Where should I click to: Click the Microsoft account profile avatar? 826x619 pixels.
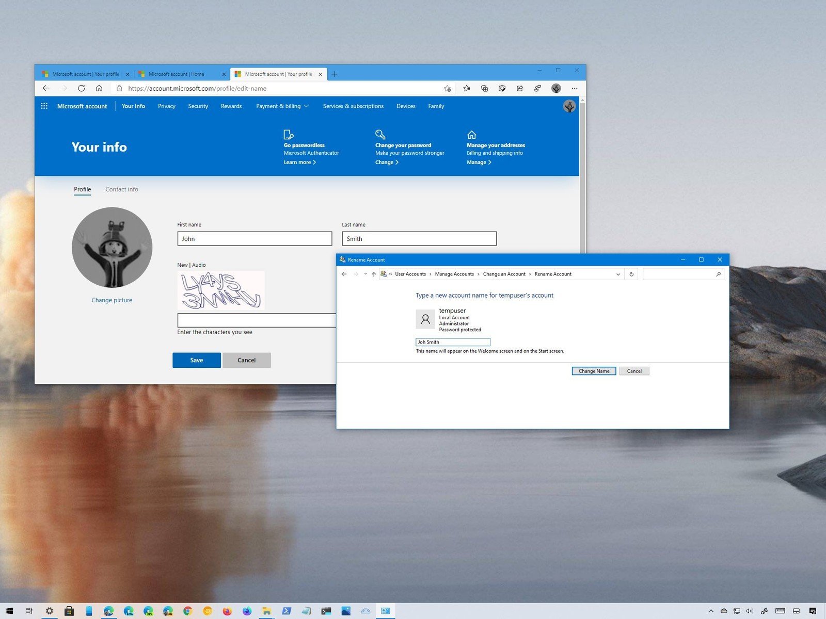[569, 106]
